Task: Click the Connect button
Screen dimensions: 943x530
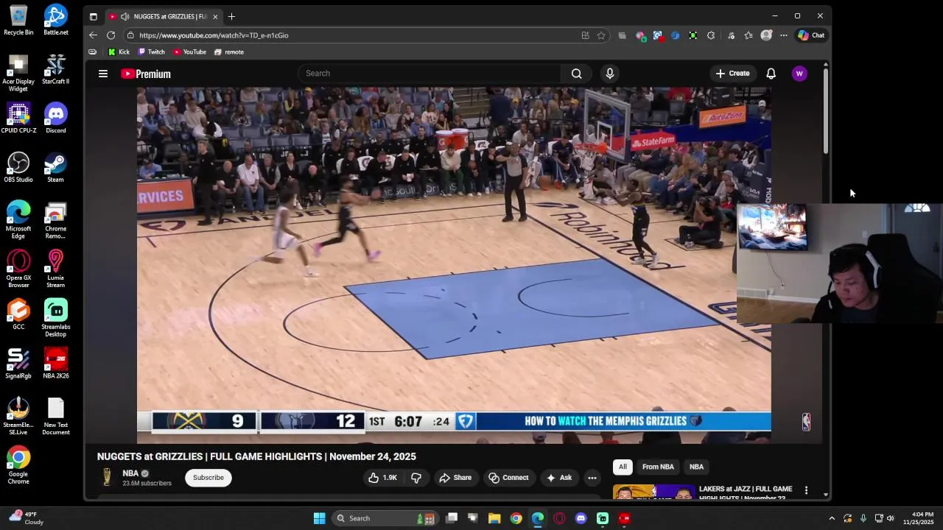Action: coord(508,478)
